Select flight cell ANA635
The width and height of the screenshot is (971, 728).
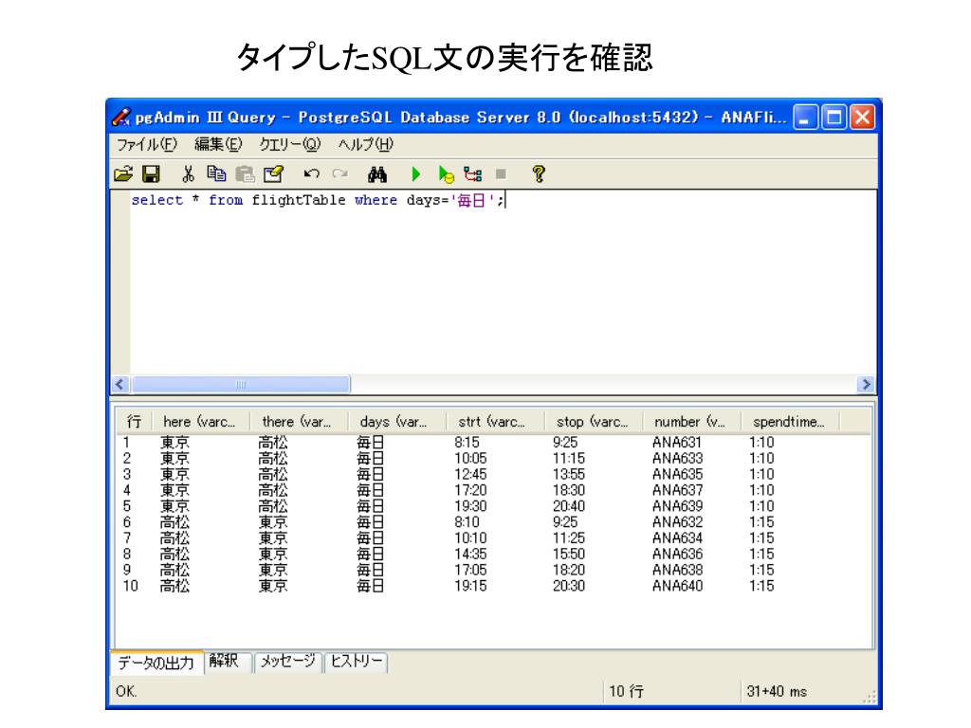click(677, 475)
